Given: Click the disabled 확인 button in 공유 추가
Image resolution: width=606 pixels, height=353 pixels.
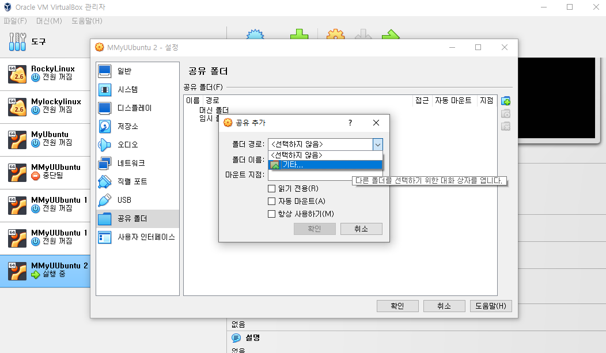Looking at the screenshot, I should 315,229.
